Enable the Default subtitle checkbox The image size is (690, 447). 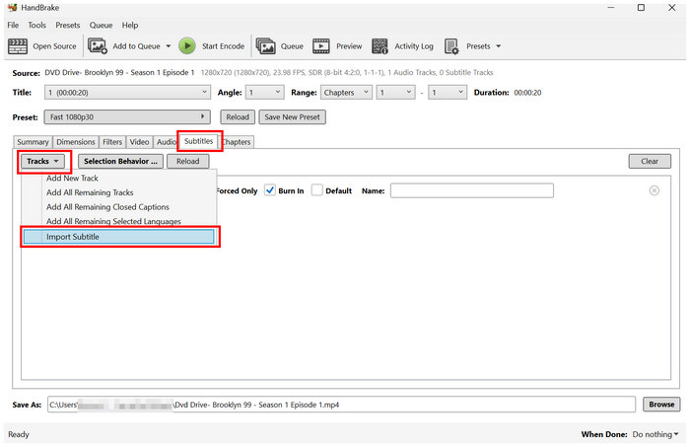pyautogui.click(x=316, y=190)
